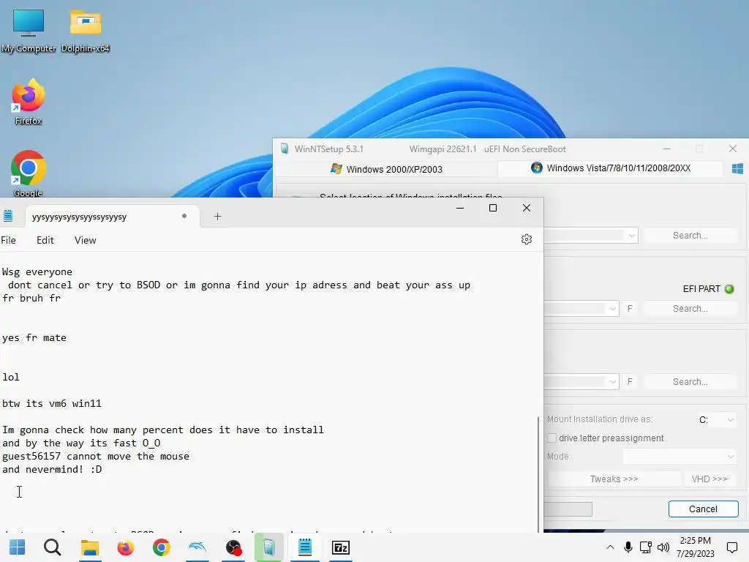The width and height of the screenshot is (749, 562).
Task: Open Notepad settings gear
Action: coord(527,239)
